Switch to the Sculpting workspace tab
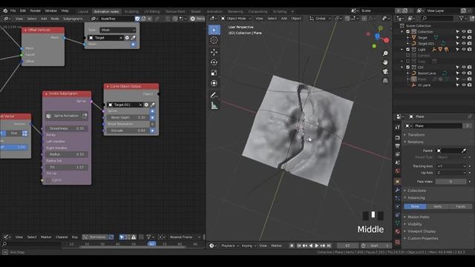 [131, 12]
